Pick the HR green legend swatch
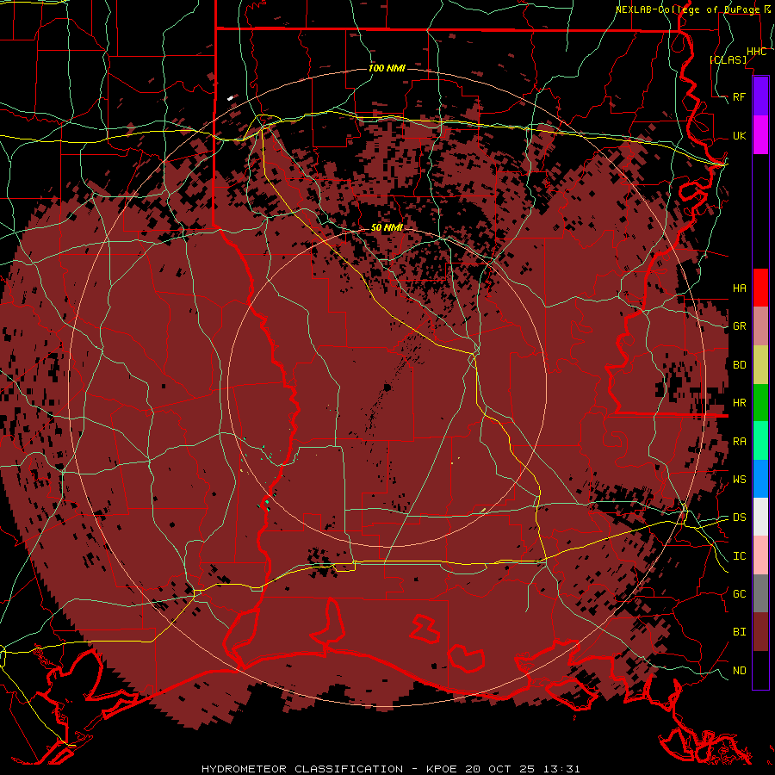The image size is (775, 775). (x=760, y=402)
